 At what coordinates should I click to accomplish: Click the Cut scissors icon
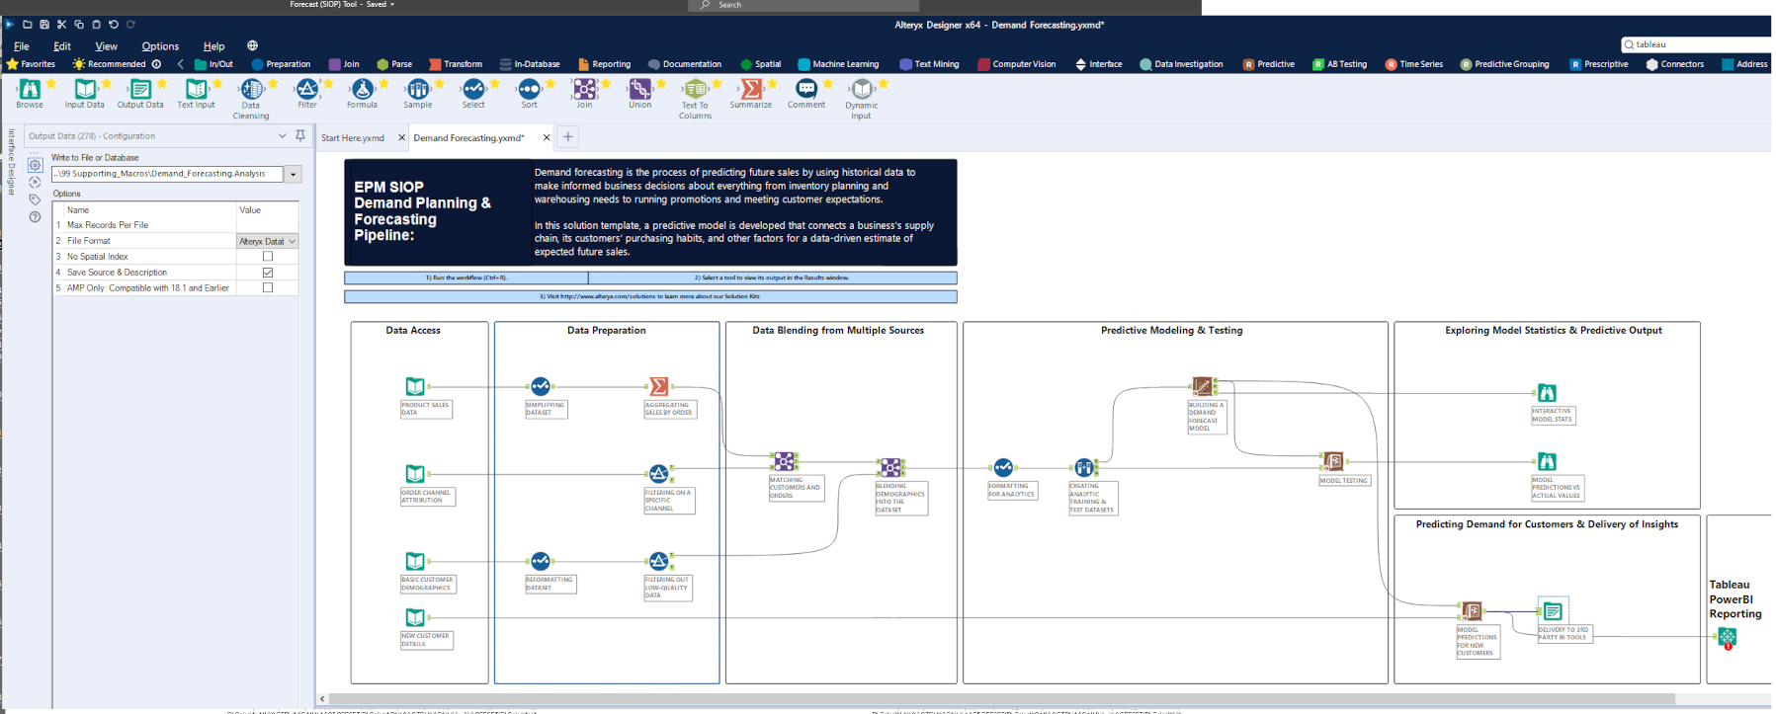click(61, 24)
